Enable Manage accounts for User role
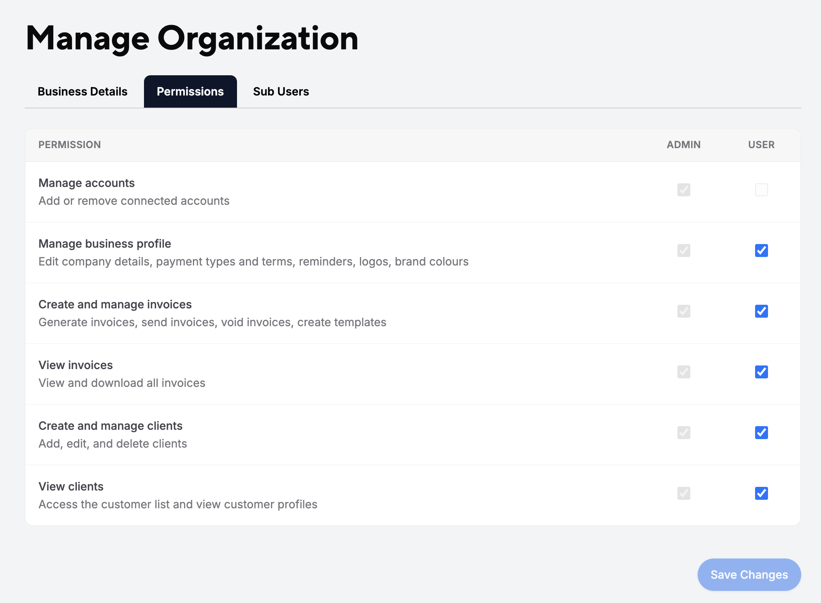 [761, 190]
